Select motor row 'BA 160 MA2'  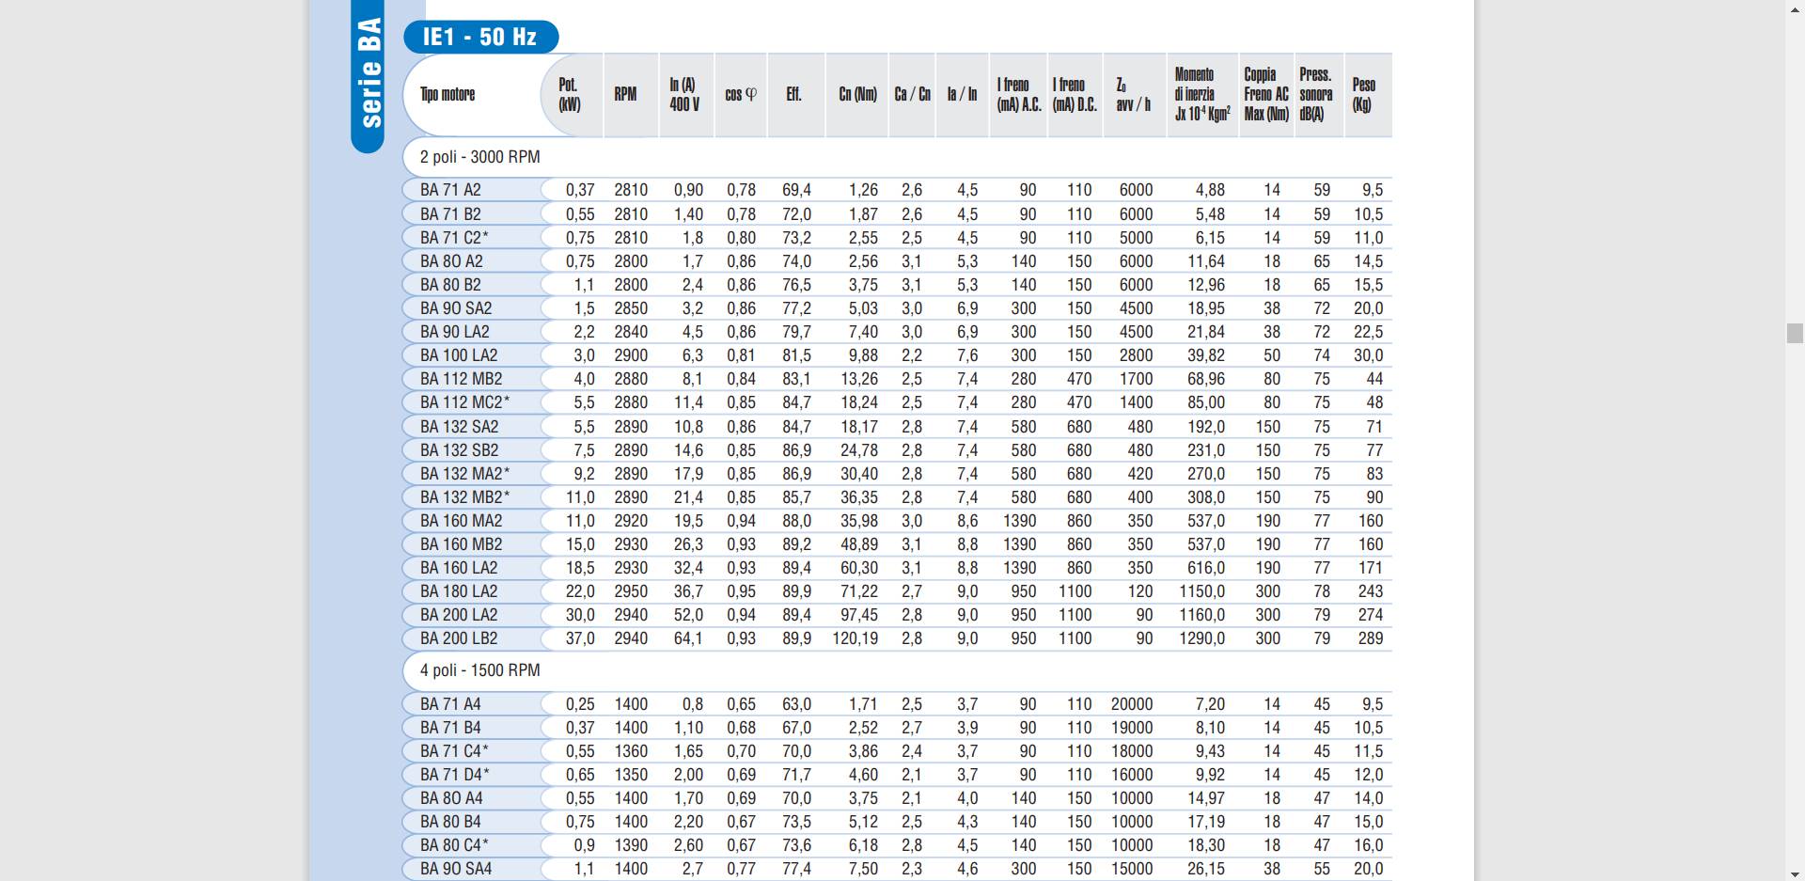coord(898,521)
